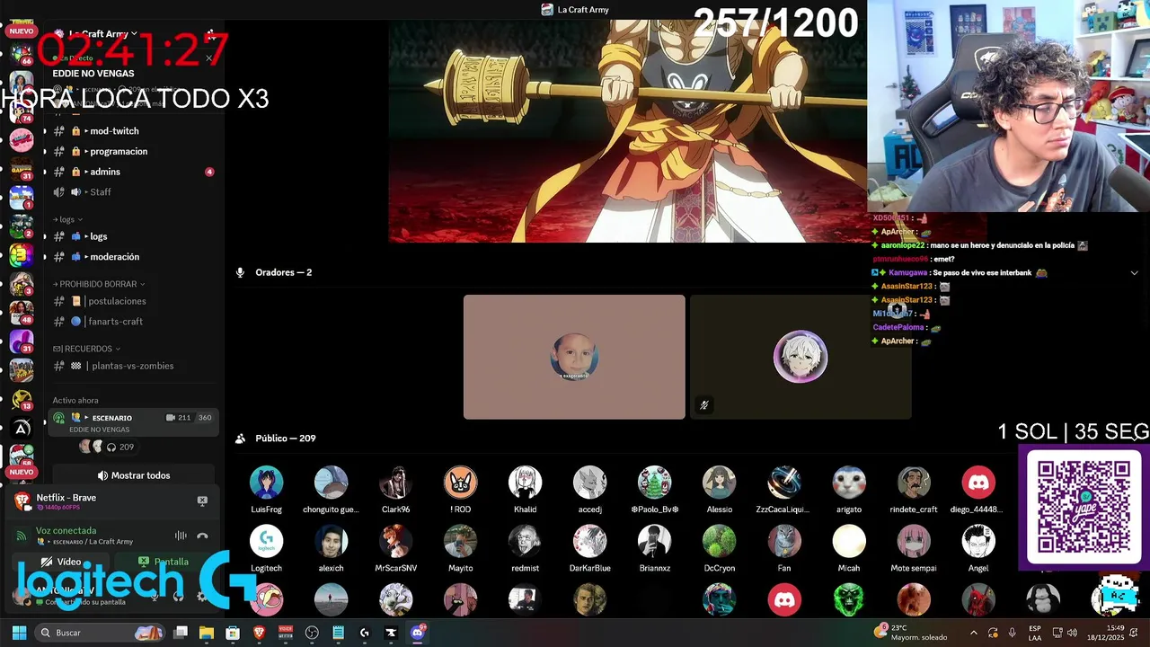Show hidden tray icons chevron
The width and height of the screenshot is (1150, 647).
pos(973,633)
